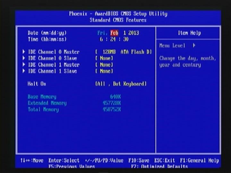
Task: Open the None value for Channel 0 Slave
Action: [104, 58]
